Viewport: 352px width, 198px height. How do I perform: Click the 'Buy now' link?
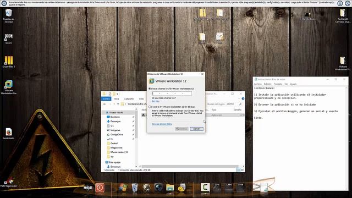pos(156,101)
